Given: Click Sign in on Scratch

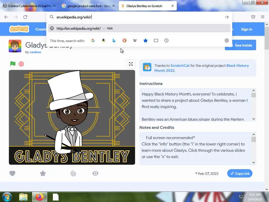Looking at the screenshot, I should point(246,29).
